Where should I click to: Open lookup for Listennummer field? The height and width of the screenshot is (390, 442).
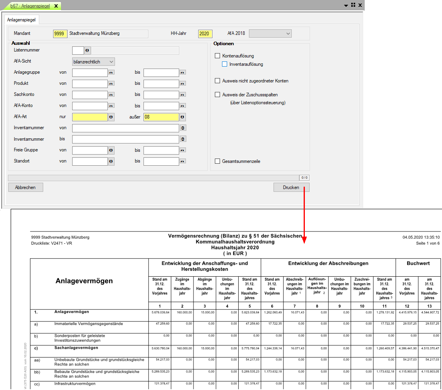pos(88,50)
